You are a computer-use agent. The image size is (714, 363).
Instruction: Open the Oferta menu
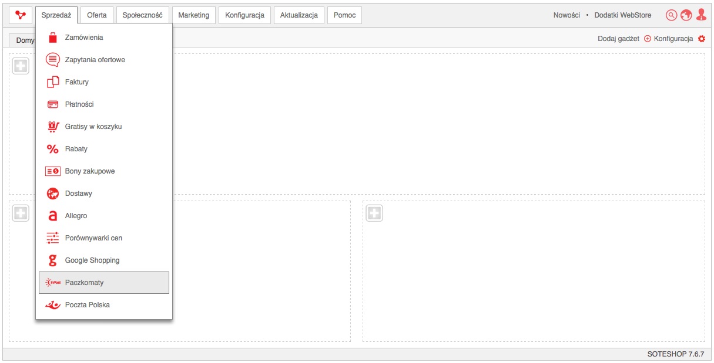[x=97, y=15]
